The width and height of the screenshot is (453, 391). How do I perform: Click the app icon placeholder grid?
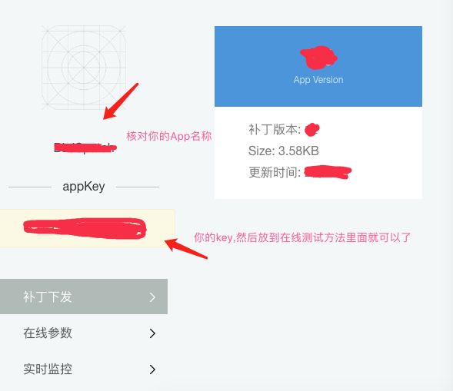pos(84,68)
